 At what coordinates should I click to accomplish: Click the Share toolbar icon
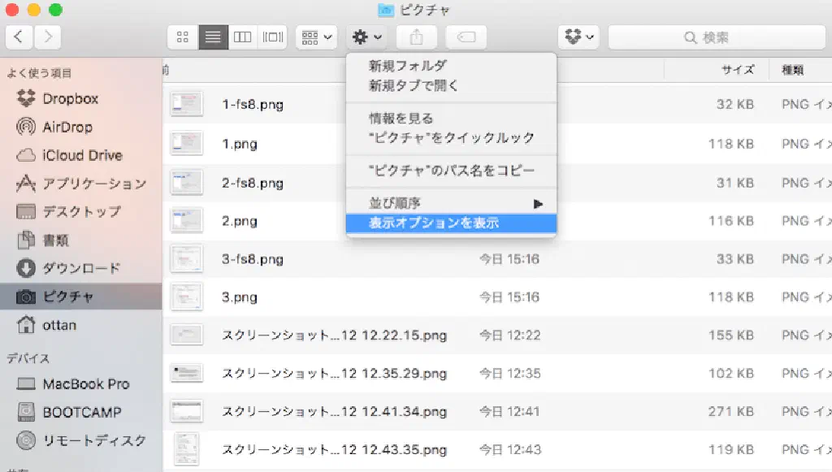[x=417, y=37]
